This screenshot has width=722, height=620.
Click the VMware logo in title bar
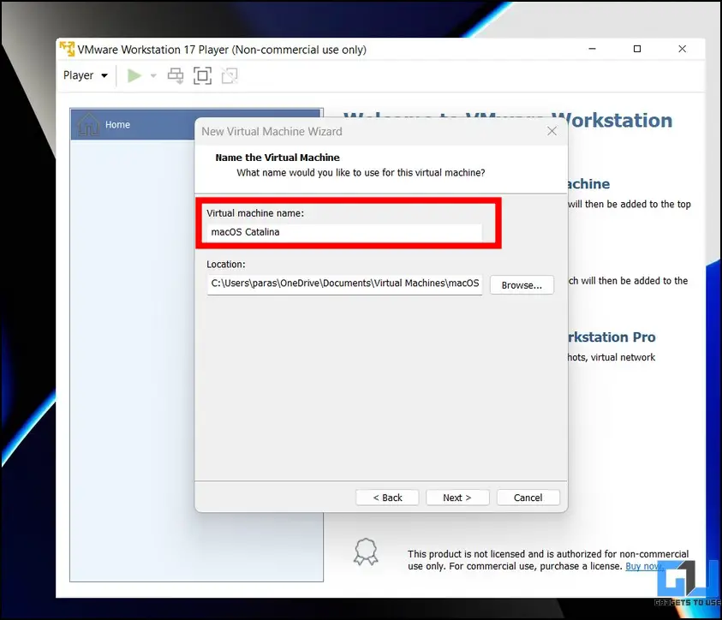coord(68,50)
